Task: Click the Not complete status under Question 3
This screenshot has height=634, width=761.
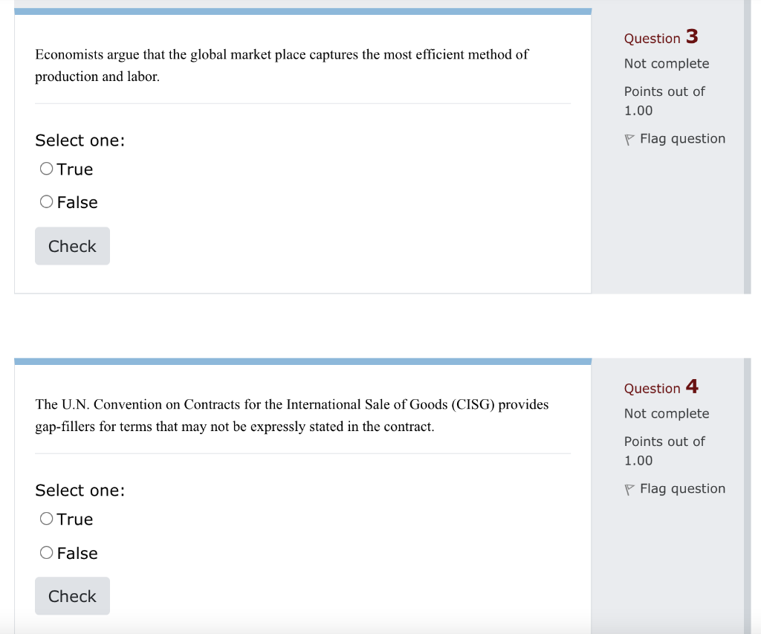Action: point(666,64)
